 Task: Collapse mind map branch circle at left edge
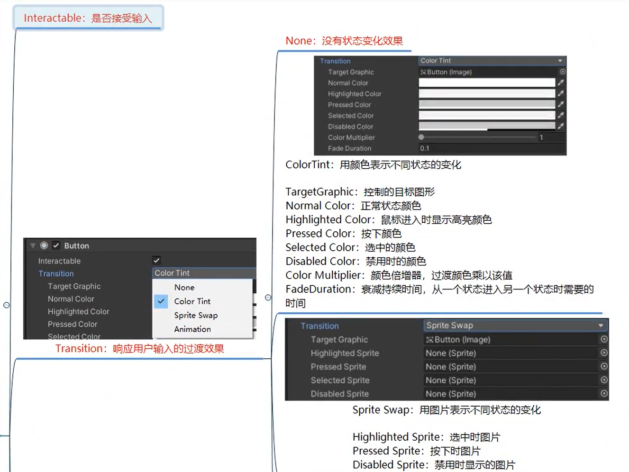coord(7,305)
